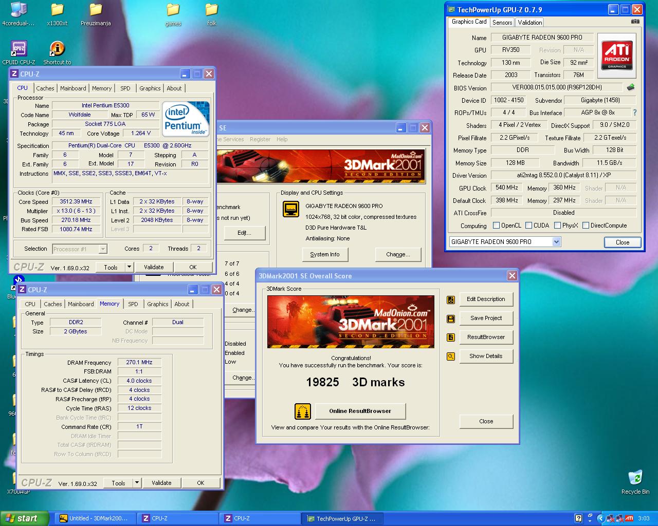Click Change button under Display settings
Viewport: 658px width, 526px height.
click(x=398, y=255)
